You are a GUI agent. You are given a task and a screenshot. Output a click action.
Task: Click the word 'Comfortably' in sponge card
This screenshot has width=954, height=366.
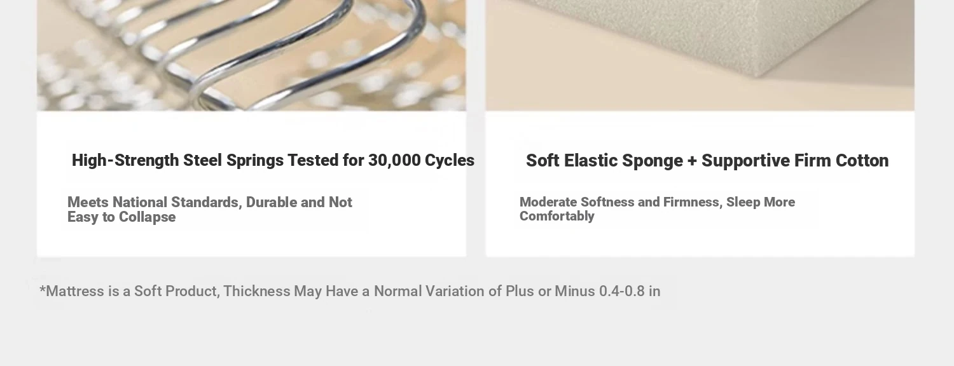click(x=557, y=217)
